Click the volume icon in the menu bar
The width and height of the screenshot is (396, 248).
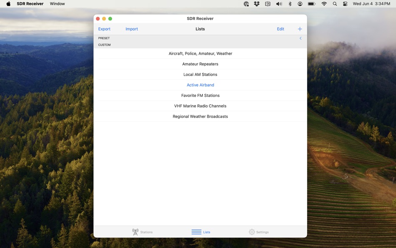[x=279, y=4]
